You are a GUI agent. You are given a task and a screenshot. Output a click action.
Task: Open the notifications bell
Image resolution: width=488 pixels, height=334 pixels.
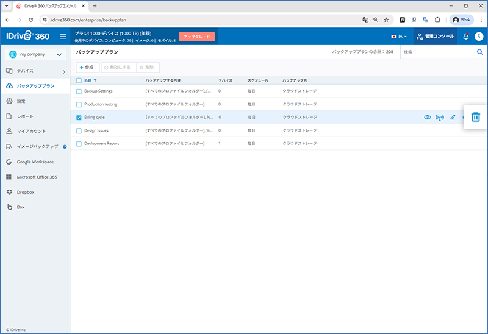[x=465, y=37]
